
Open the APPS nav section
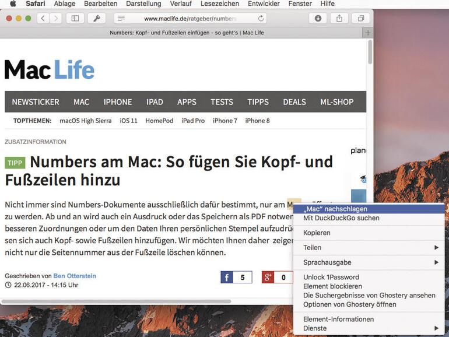pyautogui.click(x=187, y=102)
